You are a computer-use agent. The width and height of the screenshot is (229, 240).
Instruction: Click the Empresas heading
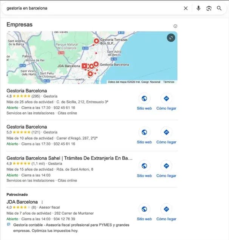tap(19, 25)
